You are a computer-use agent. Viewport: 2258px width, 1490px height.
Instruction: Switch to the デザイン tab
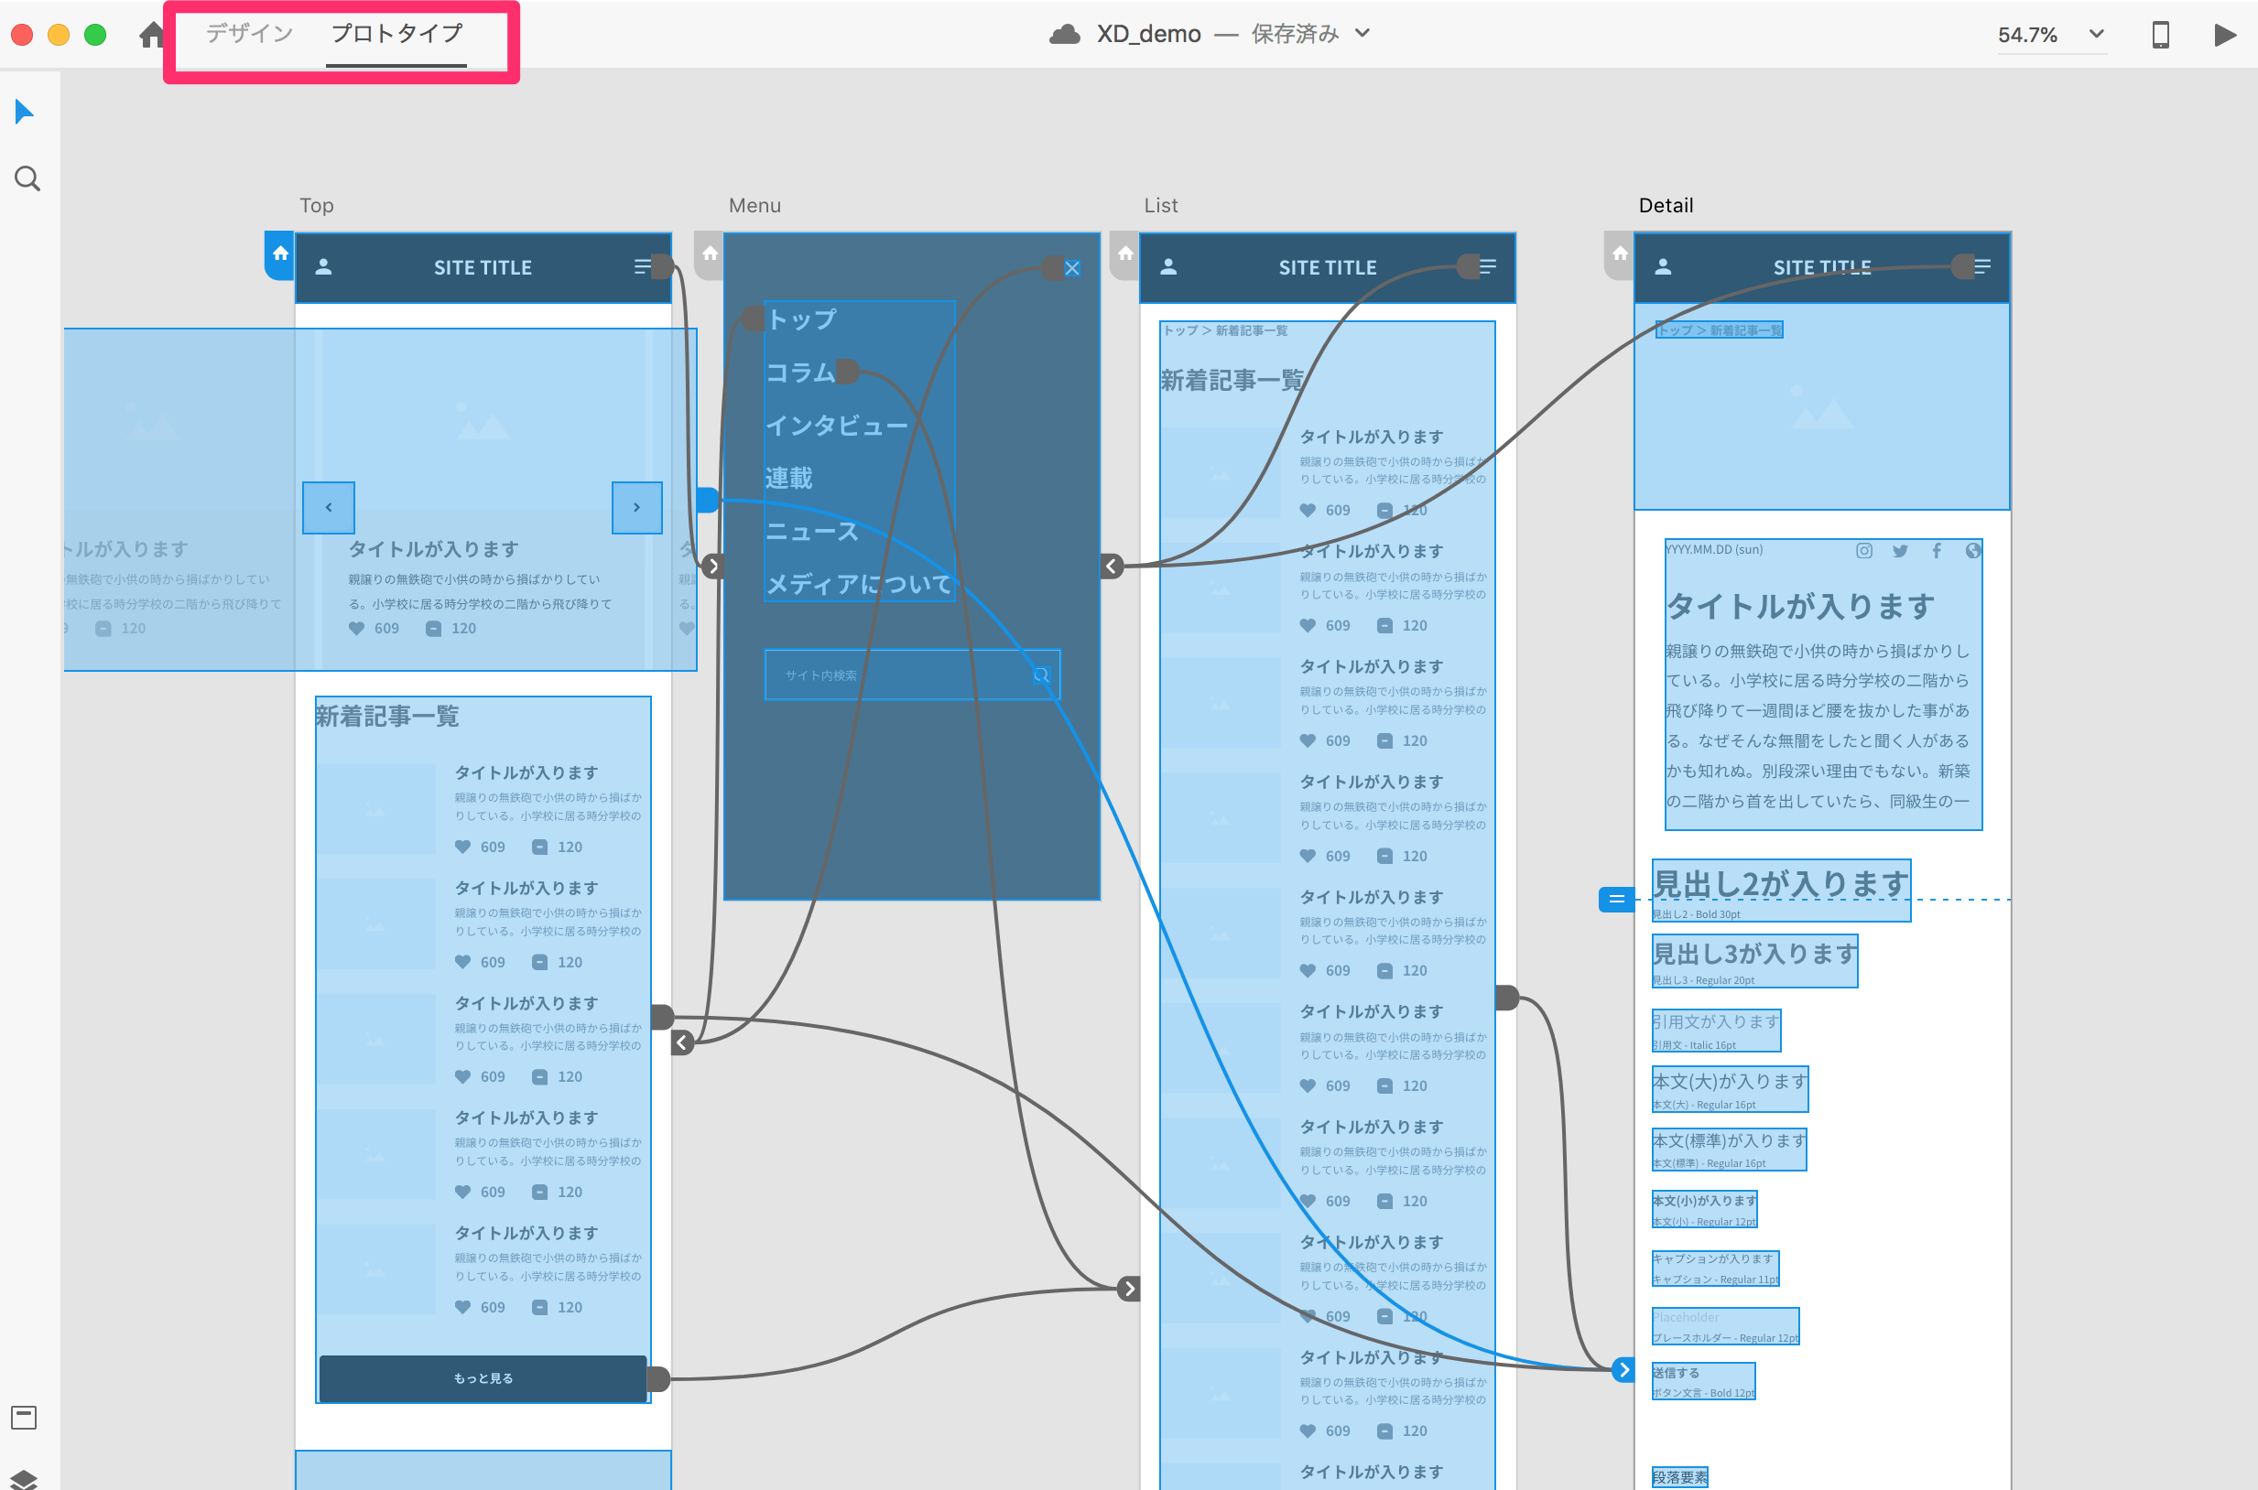click(x=249, y=33)
